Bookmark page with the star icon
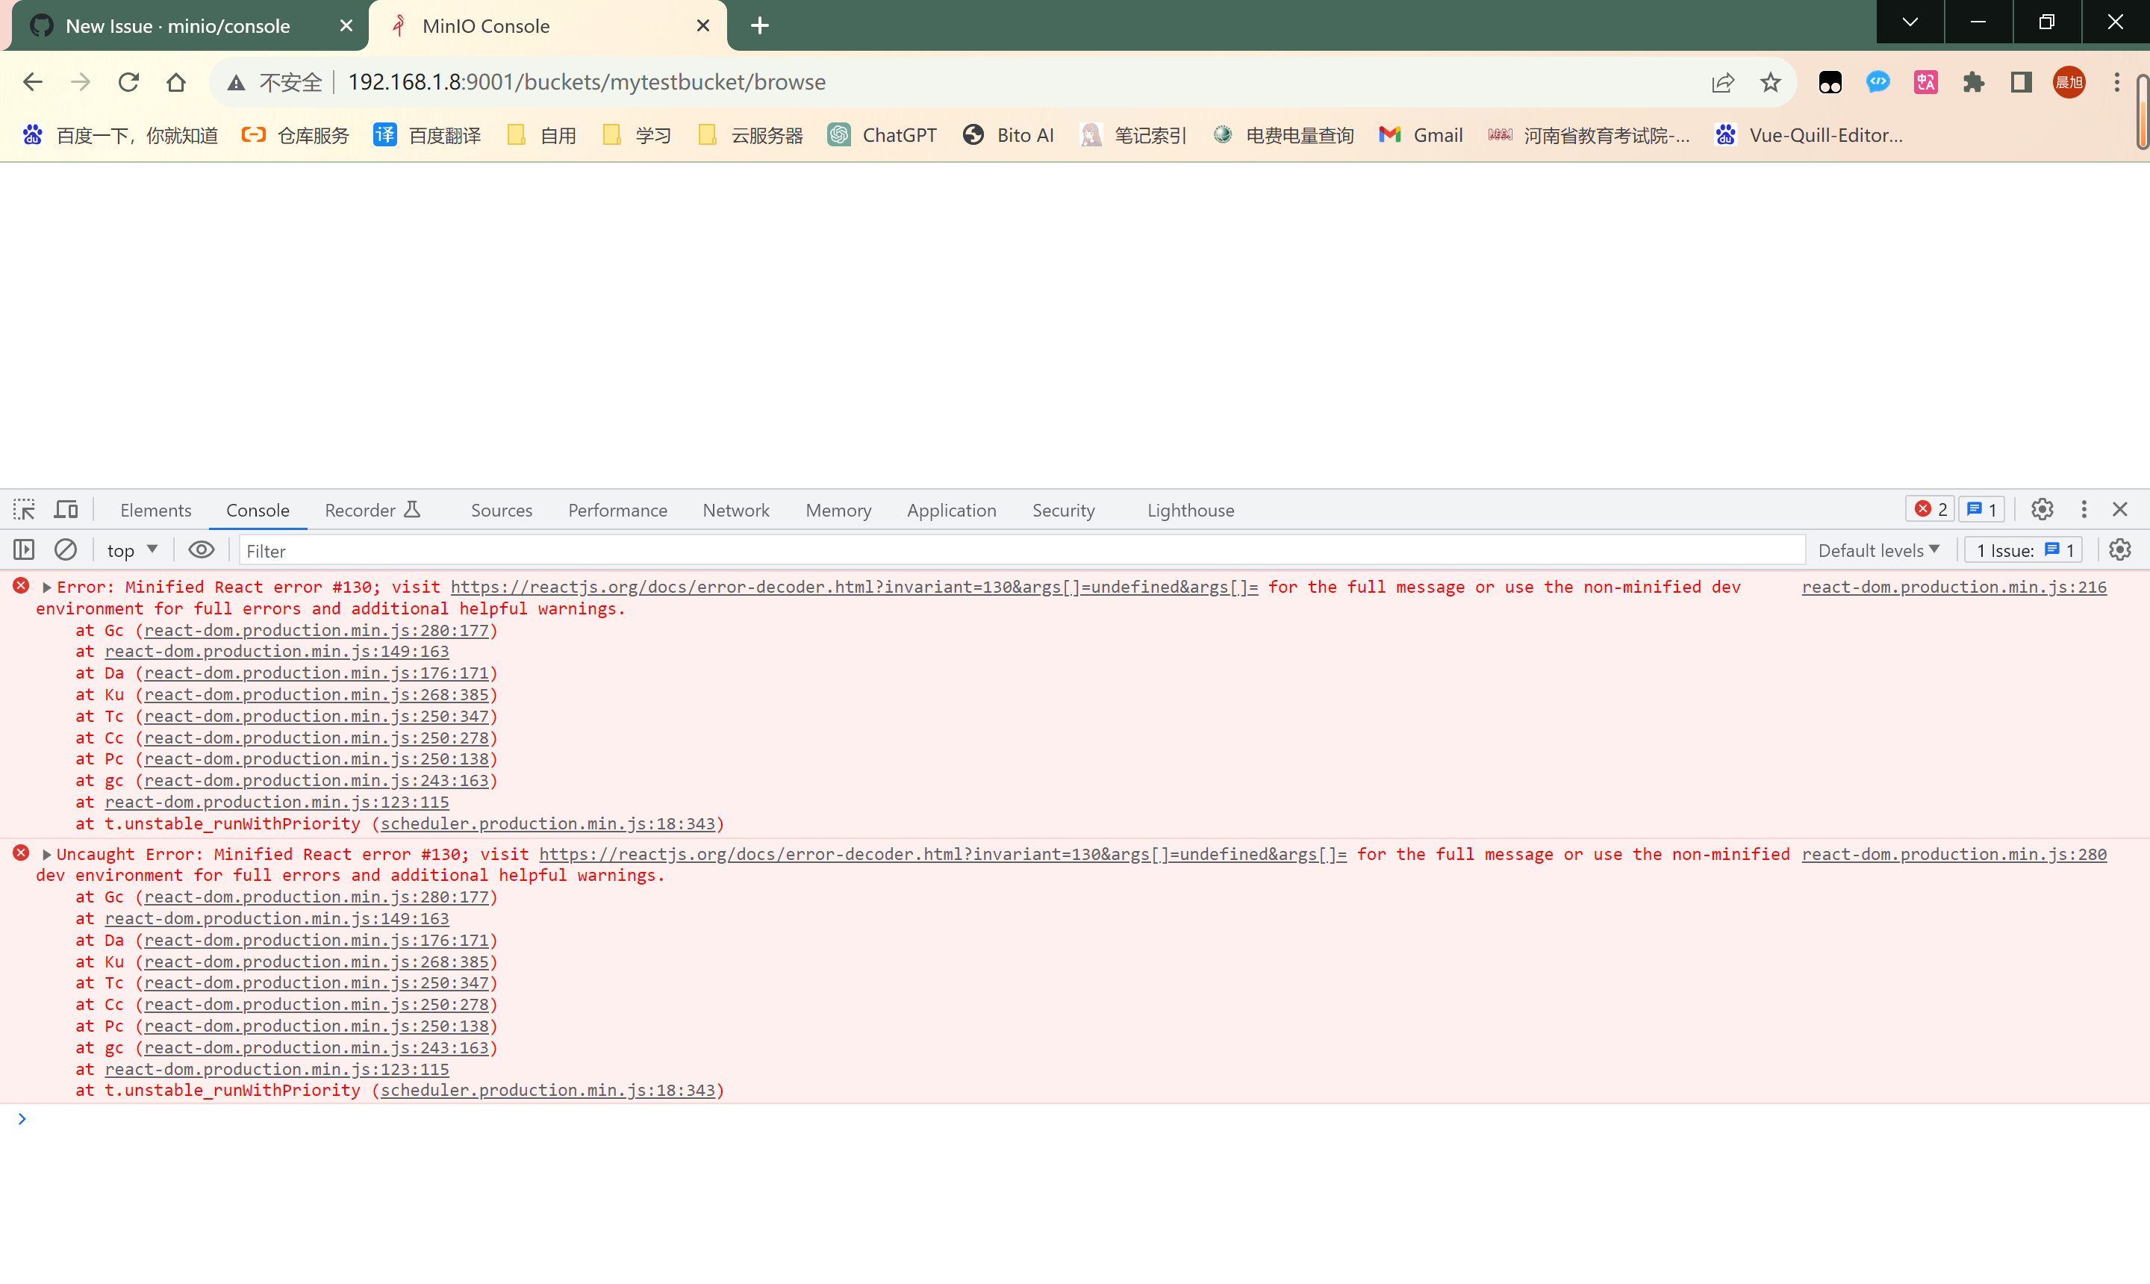 tap(1770, 82)
